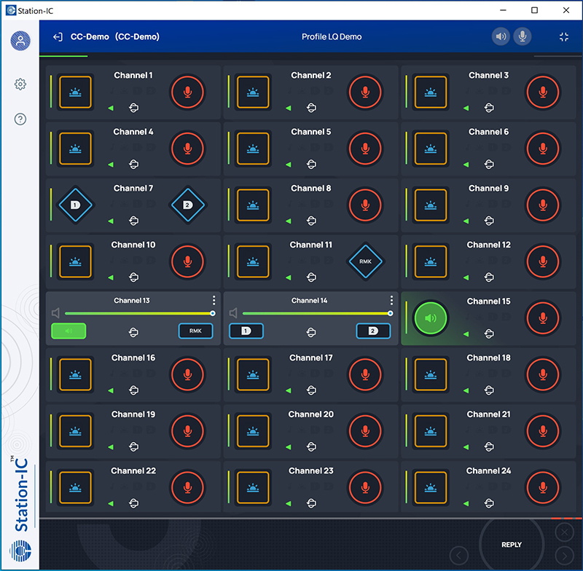This screenshot has width=583, height=571.
Task: Click the green volume arrow on Channel 5
Action: click(289, 165)
